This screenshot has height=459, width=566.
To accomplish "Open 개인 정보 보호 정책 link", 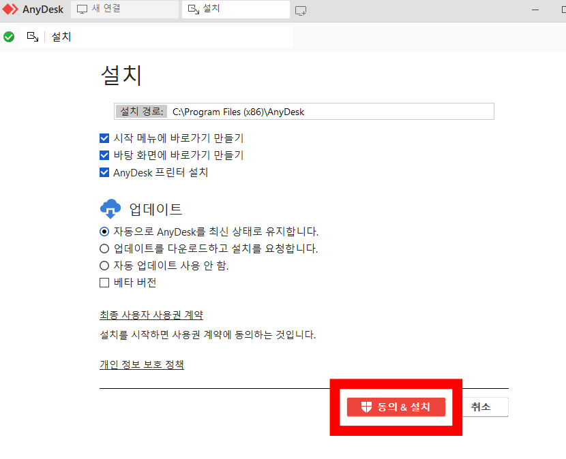I will pos(142,364).
